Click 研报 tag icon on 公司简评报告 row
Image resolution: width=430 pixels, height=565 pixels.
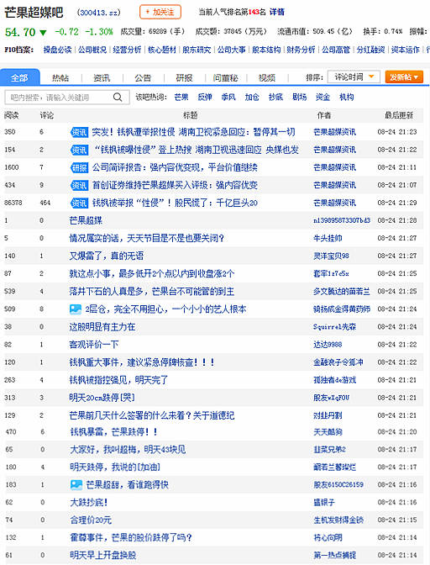[79, 167]
